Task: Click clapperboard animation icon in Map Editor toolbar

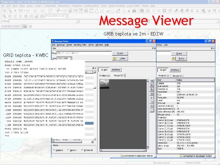Action: [134, 11]
